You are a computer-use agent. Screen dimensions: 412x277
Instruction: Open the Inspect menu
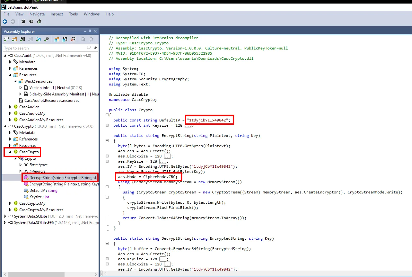click(x=57, y=14)
